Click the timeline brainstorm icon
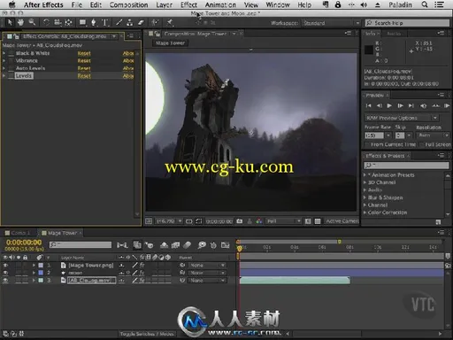The image size is (453, 340). pos(202,245)
